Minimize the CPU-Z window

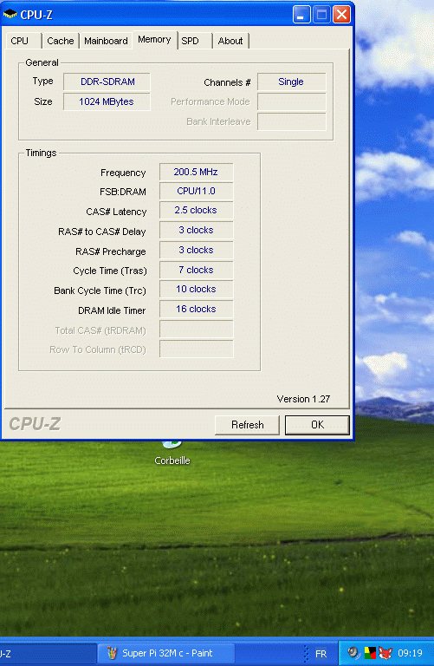(x=301, y=15)
